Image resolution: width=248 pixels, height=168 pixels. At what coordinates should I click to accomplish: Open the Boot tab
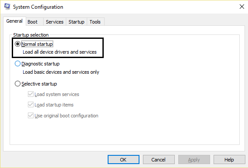[x=33, y=22]
